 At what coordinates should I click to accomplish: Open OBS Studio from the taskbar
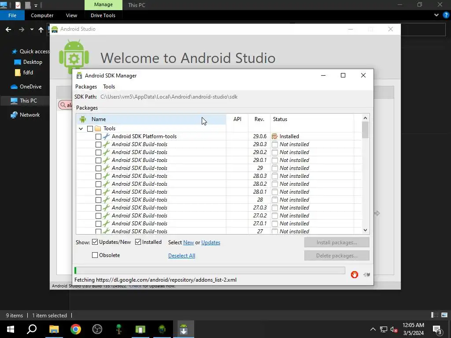point(97,329)
